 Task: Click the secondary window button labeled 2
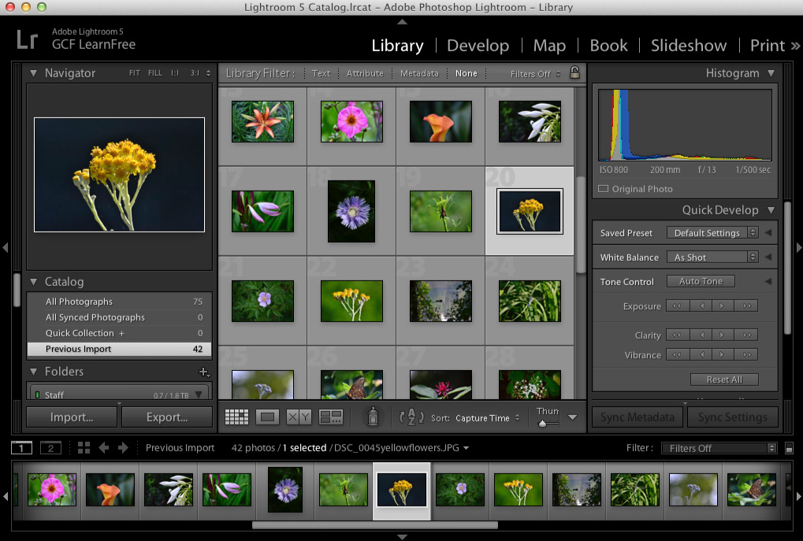(x=50, y=447)
